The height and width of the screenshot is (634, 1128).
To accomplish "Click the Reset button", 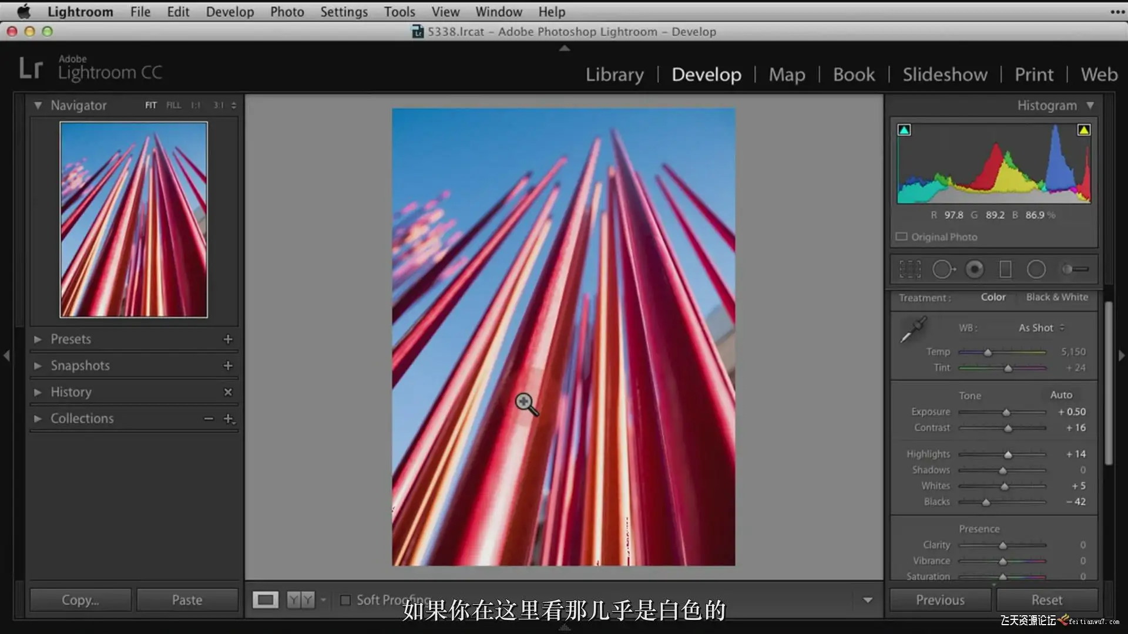I will pos(1046,600).
